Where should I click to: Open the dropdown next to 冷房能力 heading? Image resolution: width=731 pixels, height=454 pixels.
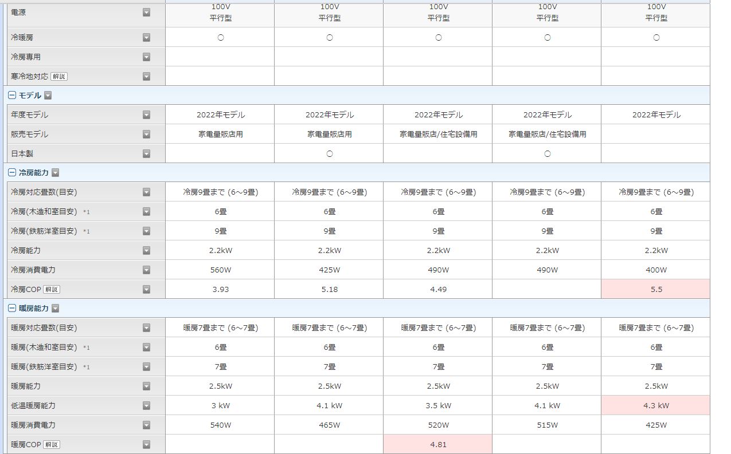(56, 172)
